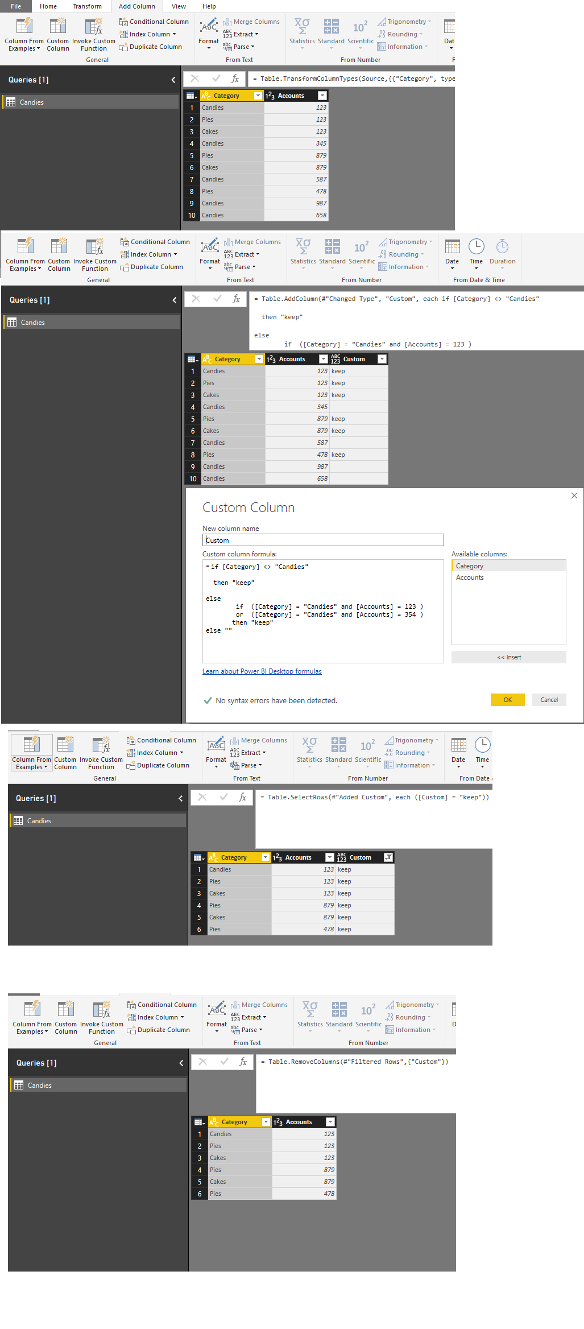Viewport: 584px width, 1329px height.
Task: Click Time icon in Table.SelectRows ribbon
Action: tap(482, 745)
